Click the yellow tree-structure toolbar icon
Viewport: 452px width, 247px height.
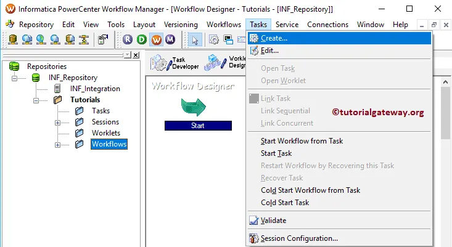click(x=84, y=39)
